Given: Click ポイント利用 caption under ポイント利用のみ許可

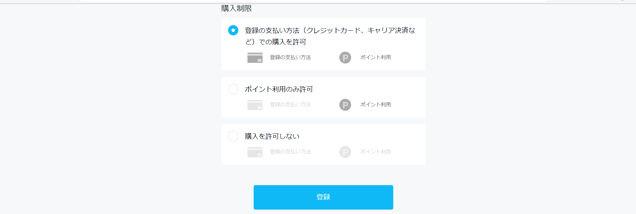Looking at the screenshot, I should click(376, 105).
